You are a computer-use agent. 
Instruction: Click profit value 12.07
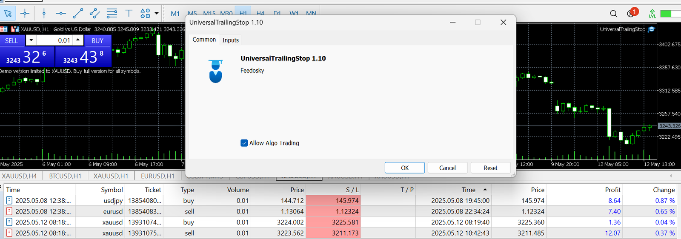point(612,233)
